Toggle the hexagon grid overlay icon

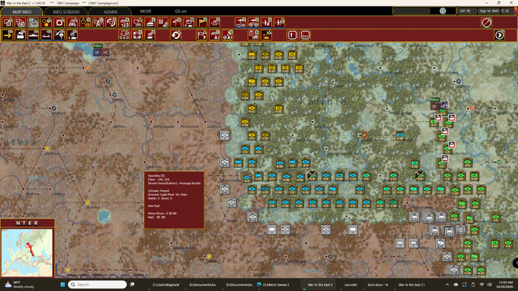pyautogui.click(x=46, y=23)
